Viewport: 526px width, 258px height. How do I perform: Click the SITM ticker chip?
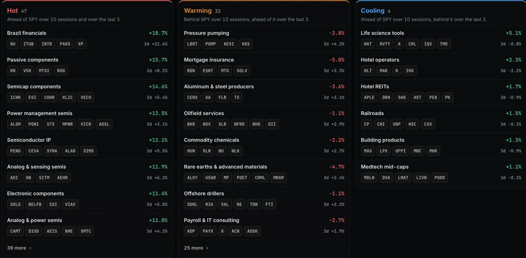point(44,178)
